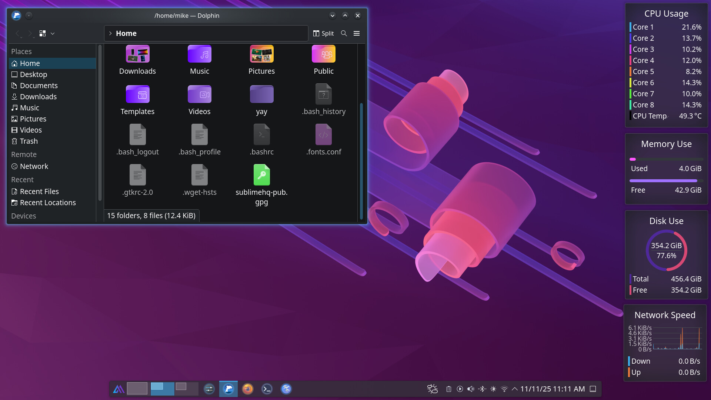Select Network under Remote
The image size is (711, 400).
coord(34,166)
